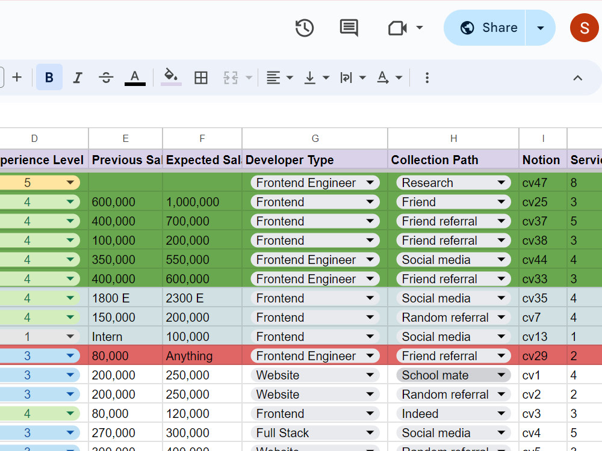The image size is (602, 451).
Task: Select the cell containing Anything
Action: 202,355
